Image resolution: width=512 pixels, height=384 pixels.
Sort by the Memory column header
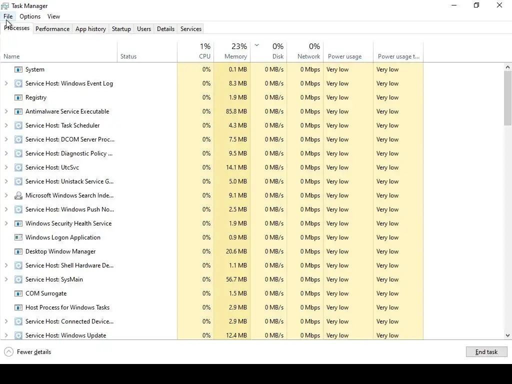click(x=232, y=52)
